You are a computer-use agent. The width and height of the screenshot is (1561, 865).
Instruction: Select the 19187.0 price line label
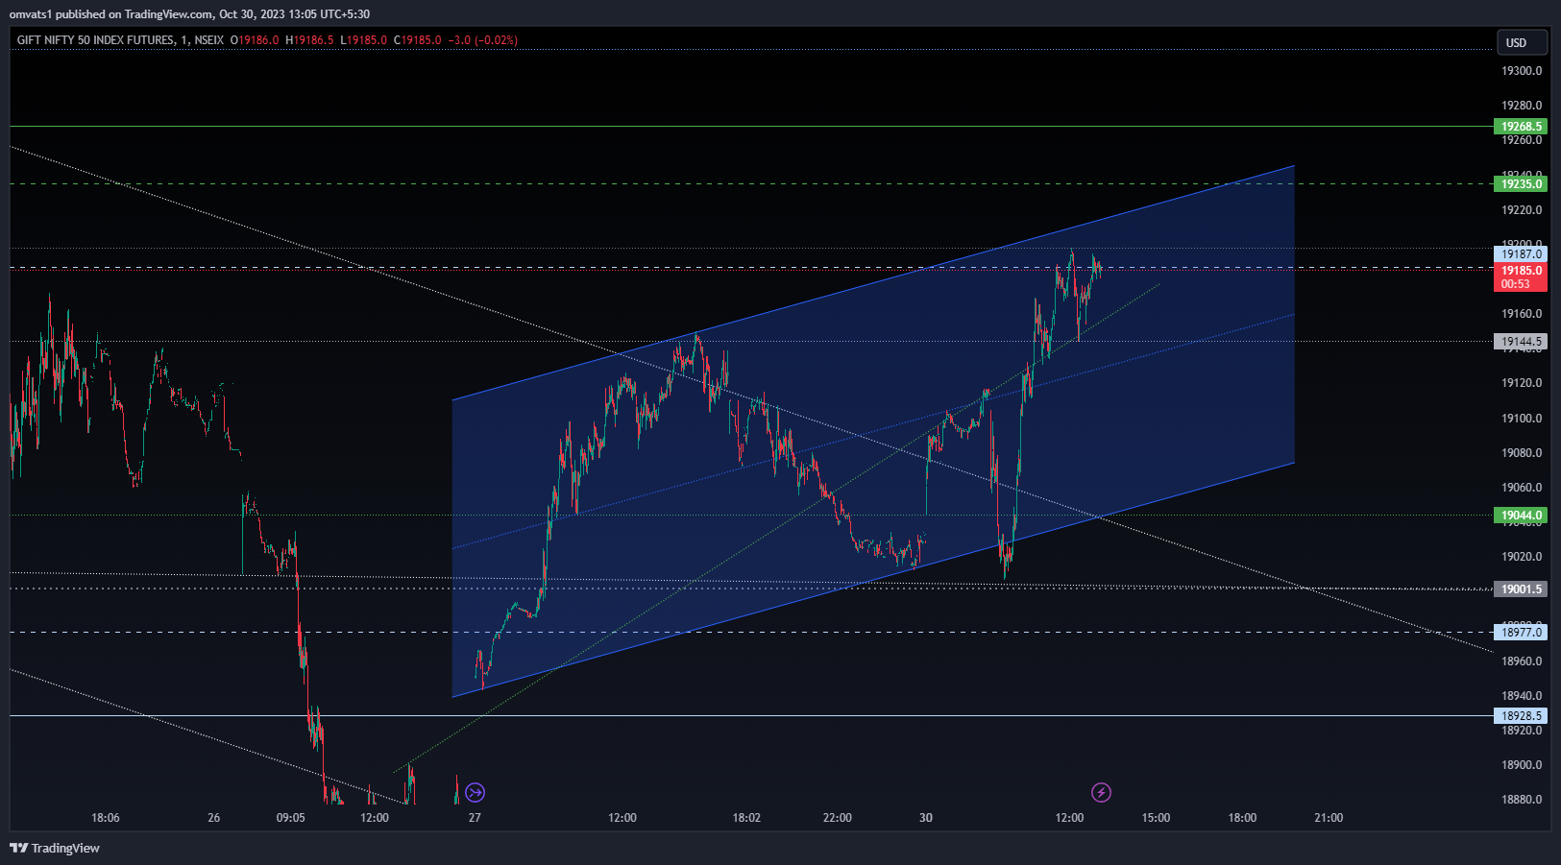1521,254
